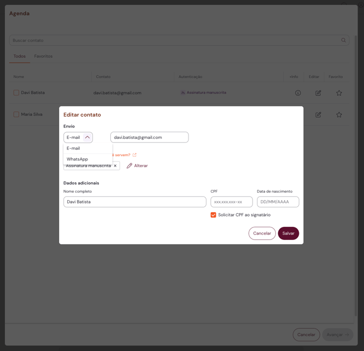Viewport: 364px width, 351px height.
Task: Select the Todos tab
Action: click(x=20, y=57)
